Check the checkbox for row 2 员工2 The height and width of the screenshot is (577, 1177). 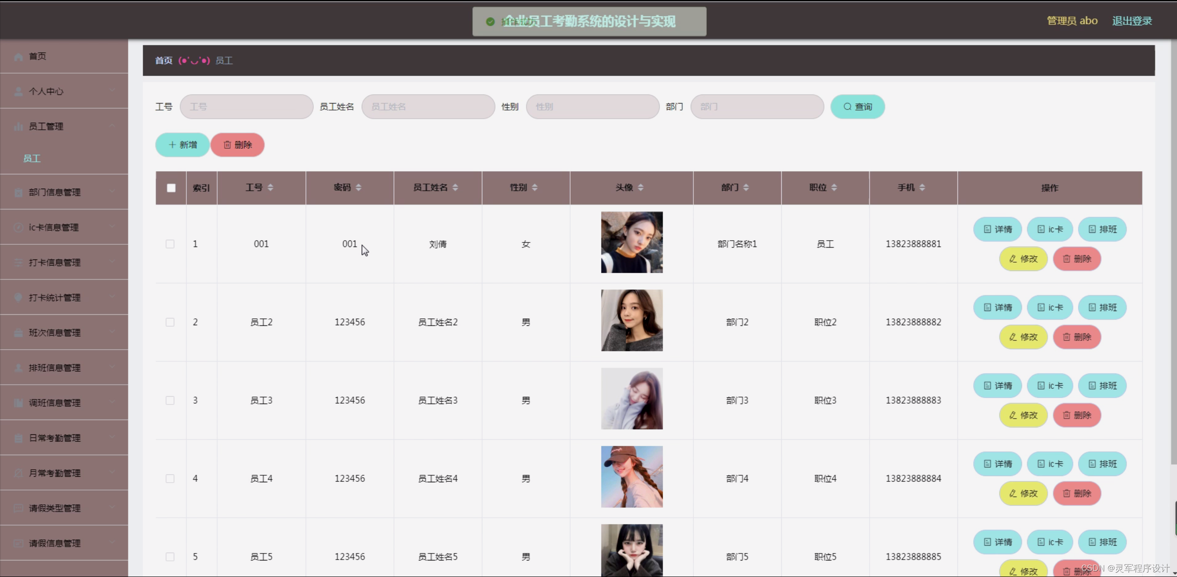170,322
